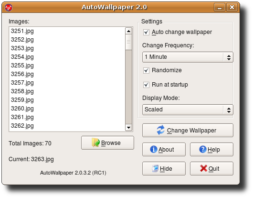Click the image list scrollbar thumb
Screen dimensions: 253x198
pyautogui.click(x=128, y=42)
